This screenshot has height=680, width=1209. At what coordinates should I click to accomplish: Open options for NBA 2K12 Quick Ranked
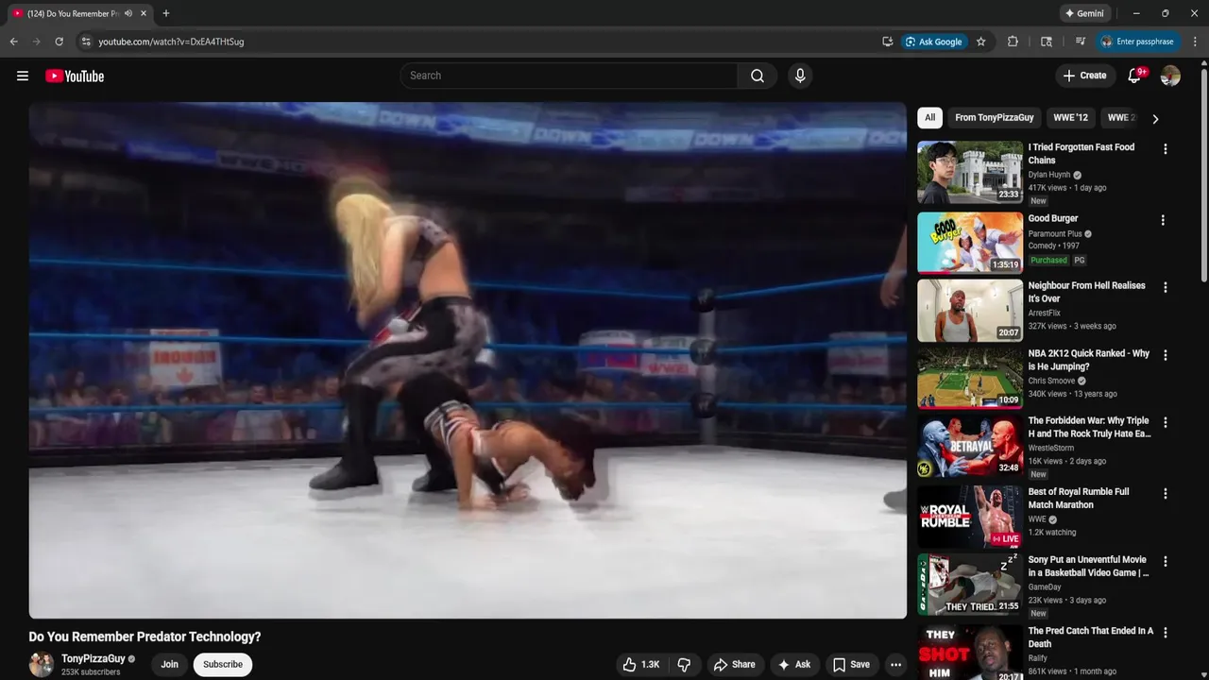(x=1165, y=355)
